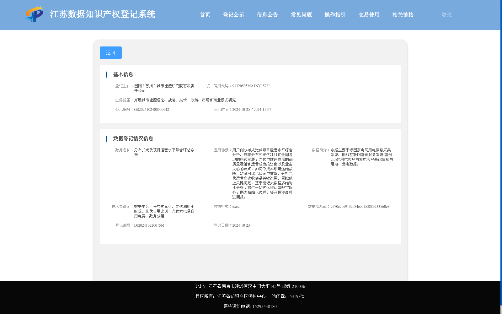The height and width of the screenshot is (314, 502).
Task: Click the registrant name 国网（苏州）城市能源研究院有限责任公司
Action: pos(164,88)
